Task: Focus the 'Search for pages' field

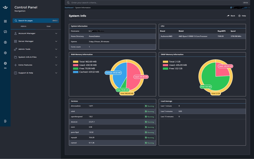Action: point(36,21)
